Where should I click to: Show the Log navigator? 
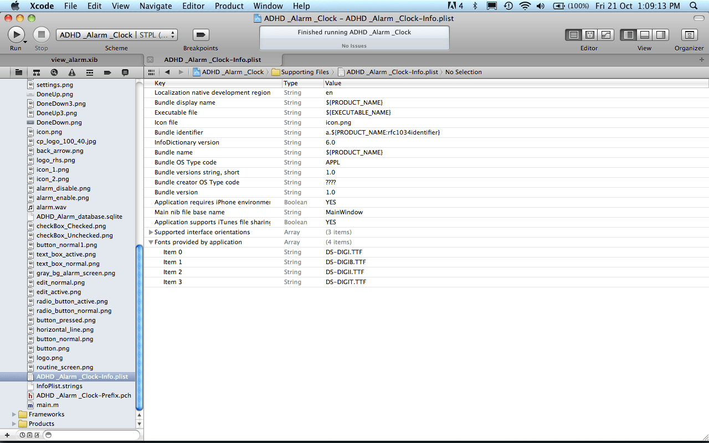125,72
